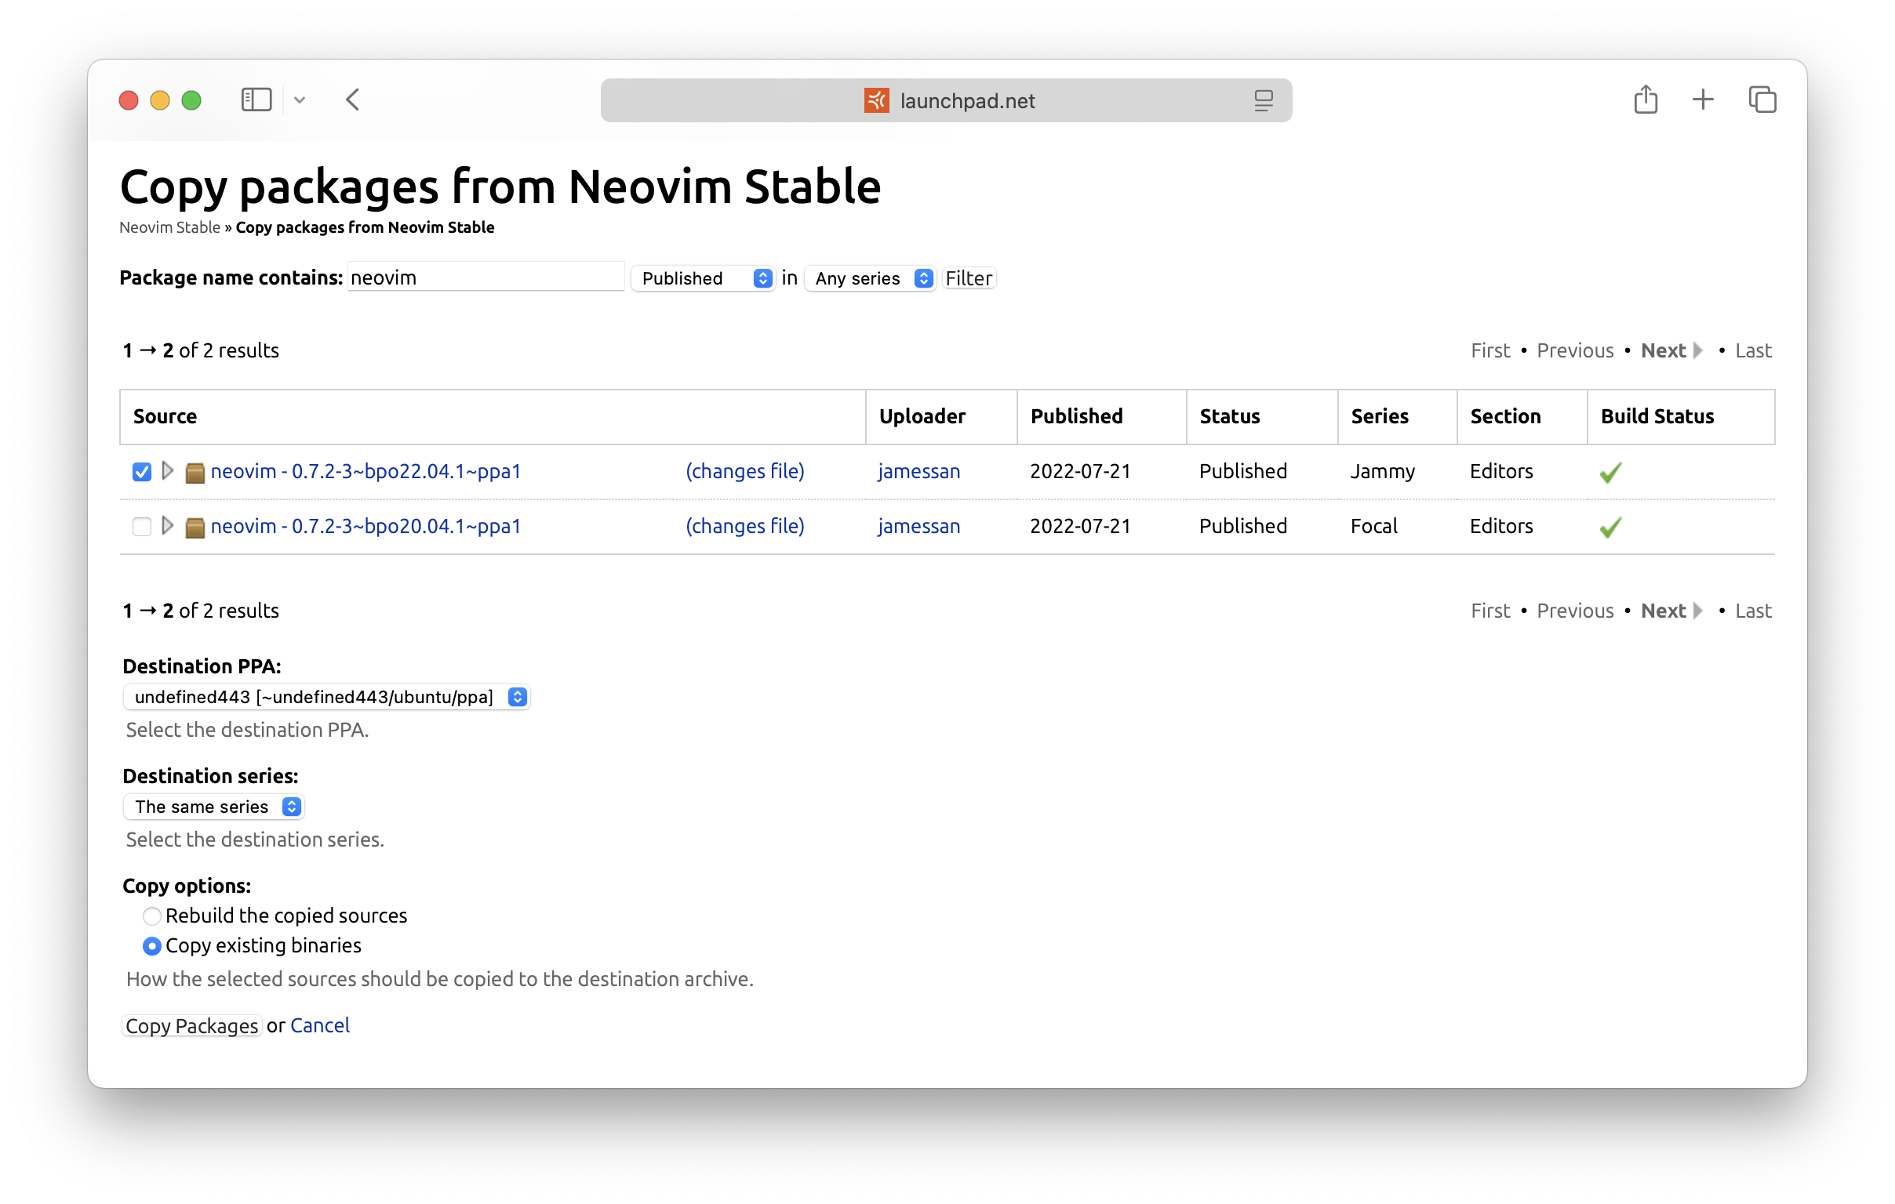The image size is (1895, 1204).
Task: Expand details of the Jammy neovim package
Action: point(167,471)
